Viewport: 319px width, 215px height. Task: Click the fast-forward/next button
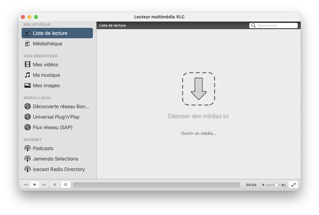pyautogui.click(x=44, y=185)
